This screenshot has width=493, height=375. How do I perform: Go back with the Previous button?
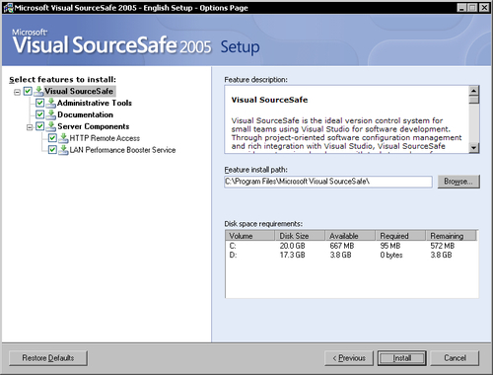coord(349,358)
